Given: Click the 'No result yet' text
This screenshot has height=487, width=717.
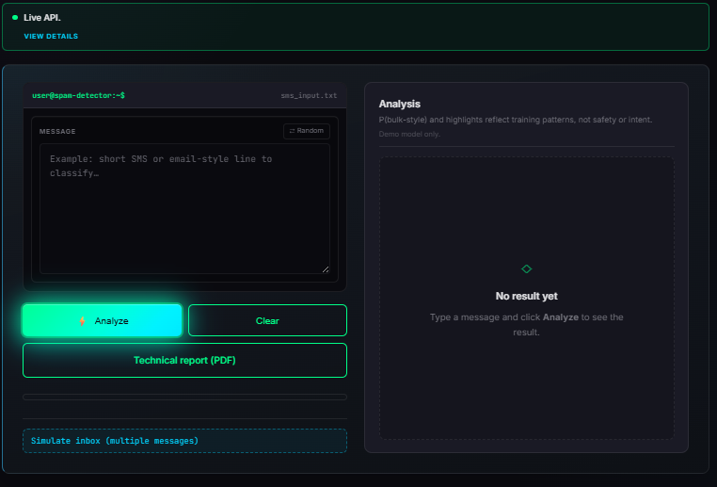Looking at the screenshot, I should click(526, 296).
